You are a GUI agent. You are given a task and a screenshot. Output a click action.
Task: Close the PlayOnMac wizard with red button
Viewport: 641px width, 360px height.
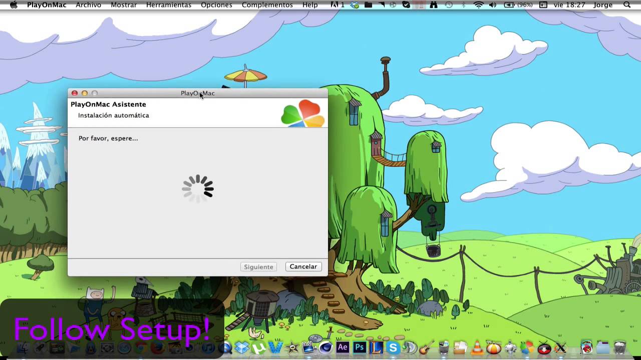pyautogui.click(x=75, y=93)
